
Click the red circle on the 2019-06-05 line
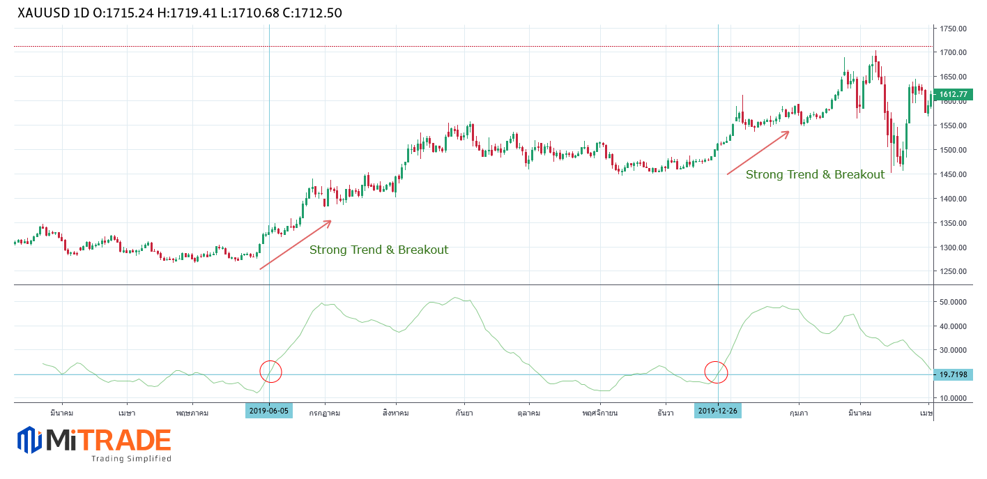coord(270,372)
